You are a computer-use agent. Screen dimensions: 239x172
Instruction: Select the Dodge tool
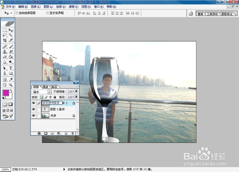point(11,62)
